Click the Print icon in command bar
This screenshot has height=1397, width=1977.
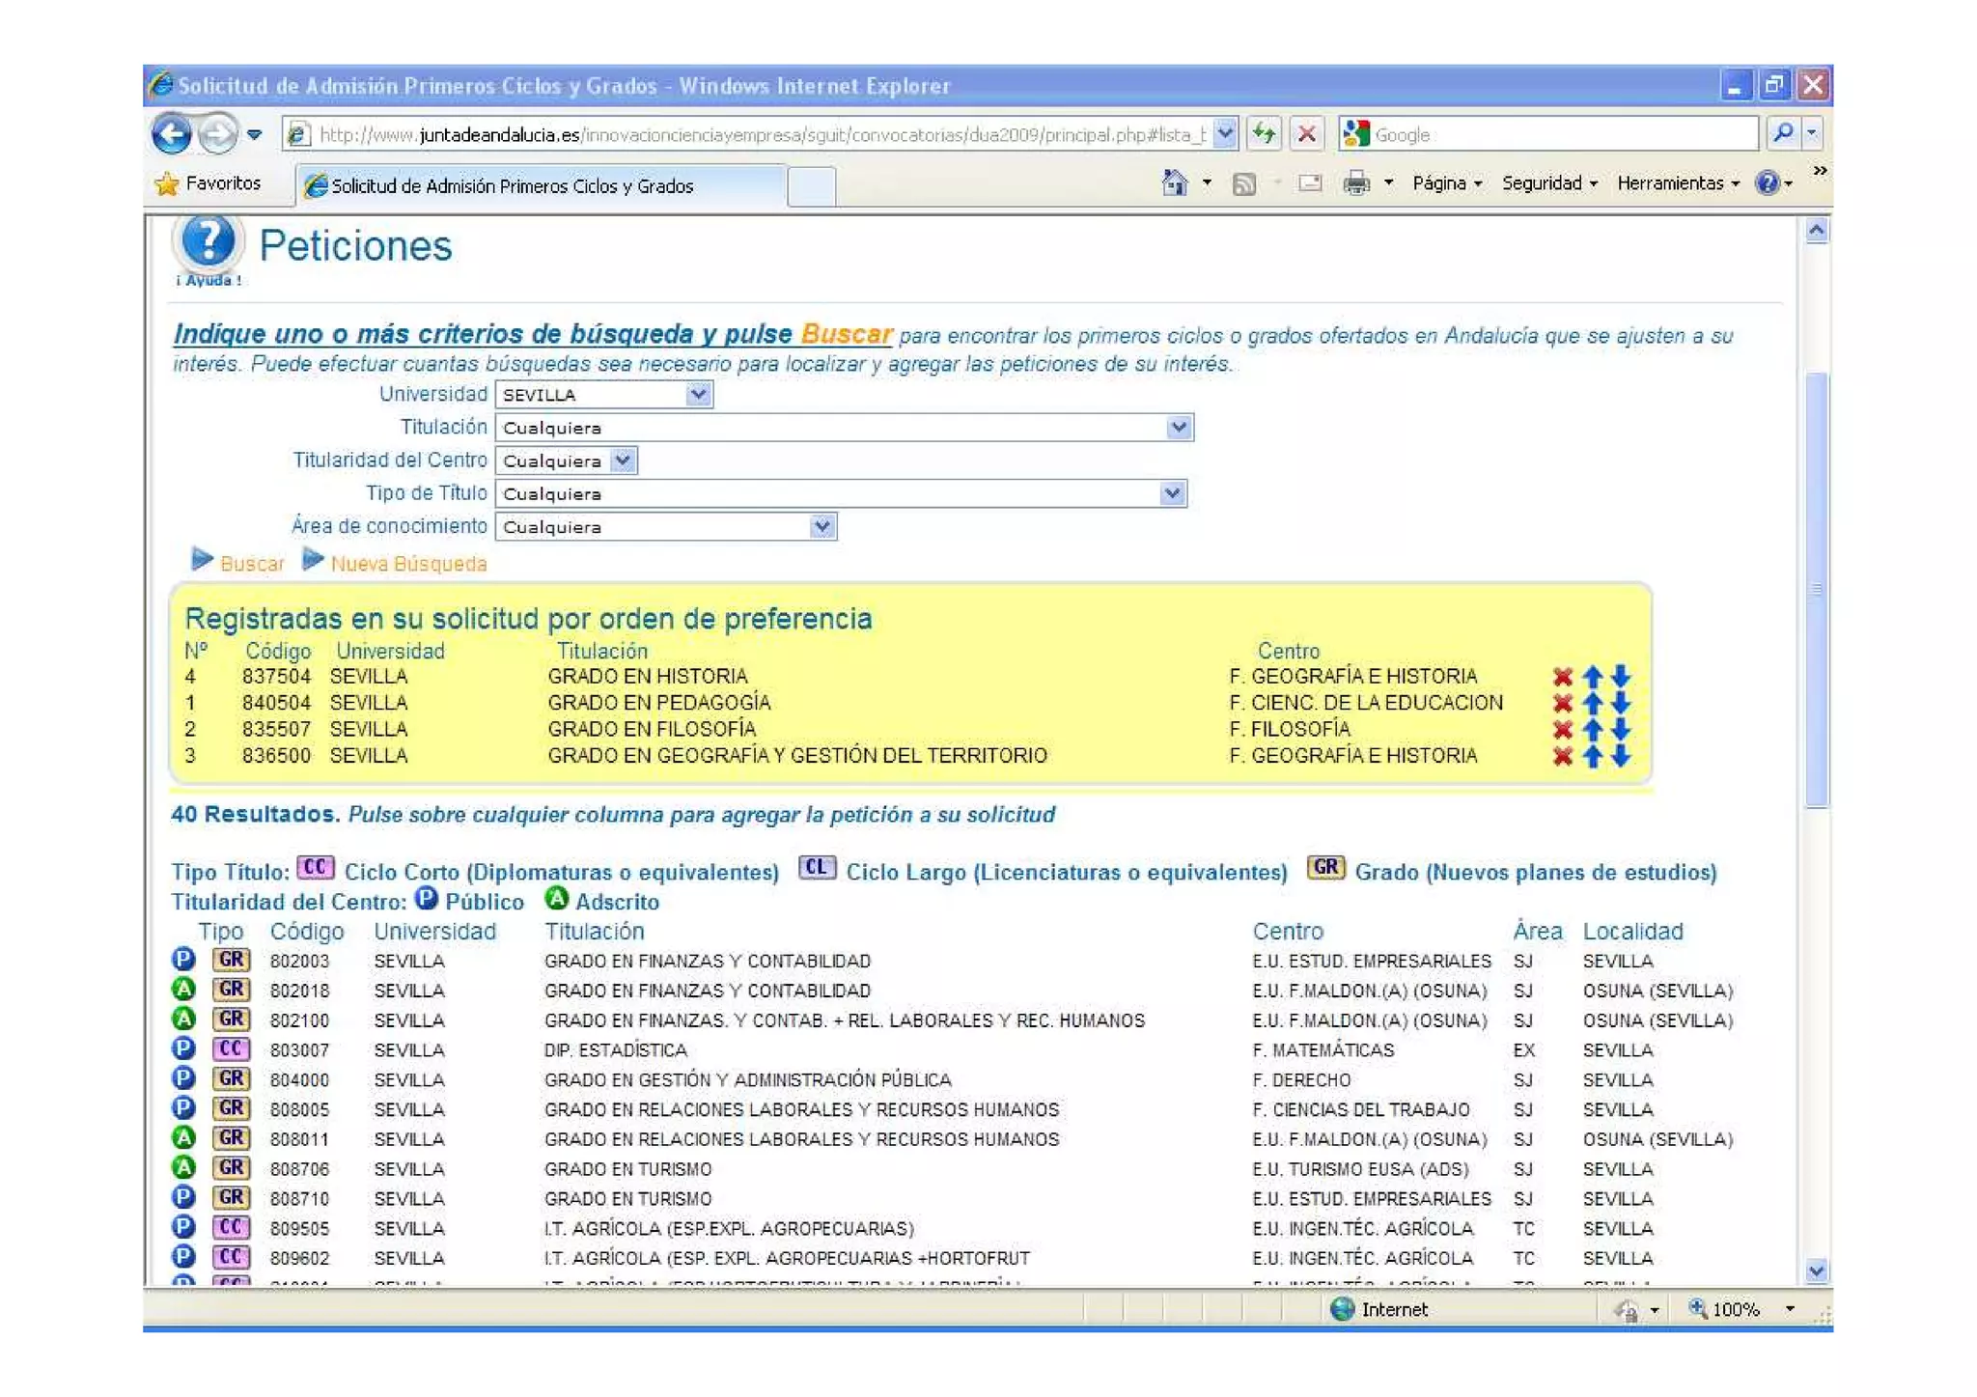[1356, 182]
